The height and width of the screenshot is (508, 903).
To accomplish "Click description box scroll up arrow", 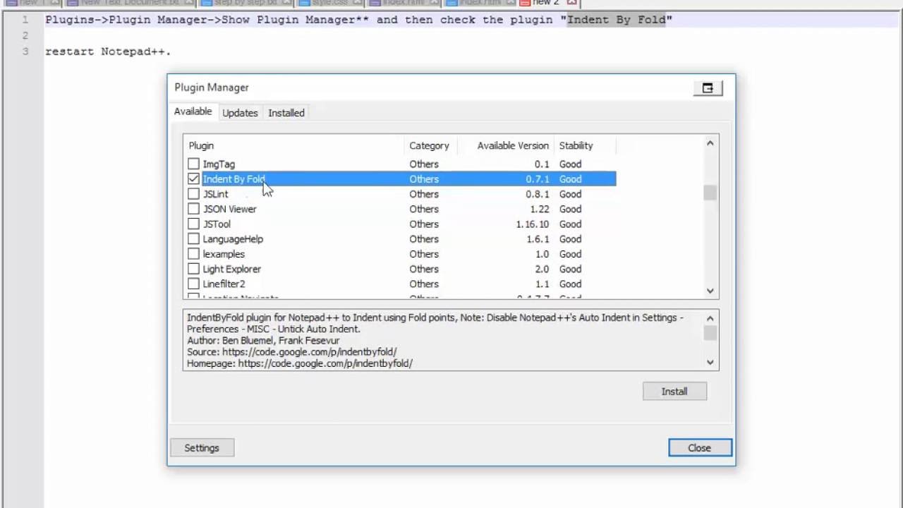I will pyautogui.click(x=710, y=318).
